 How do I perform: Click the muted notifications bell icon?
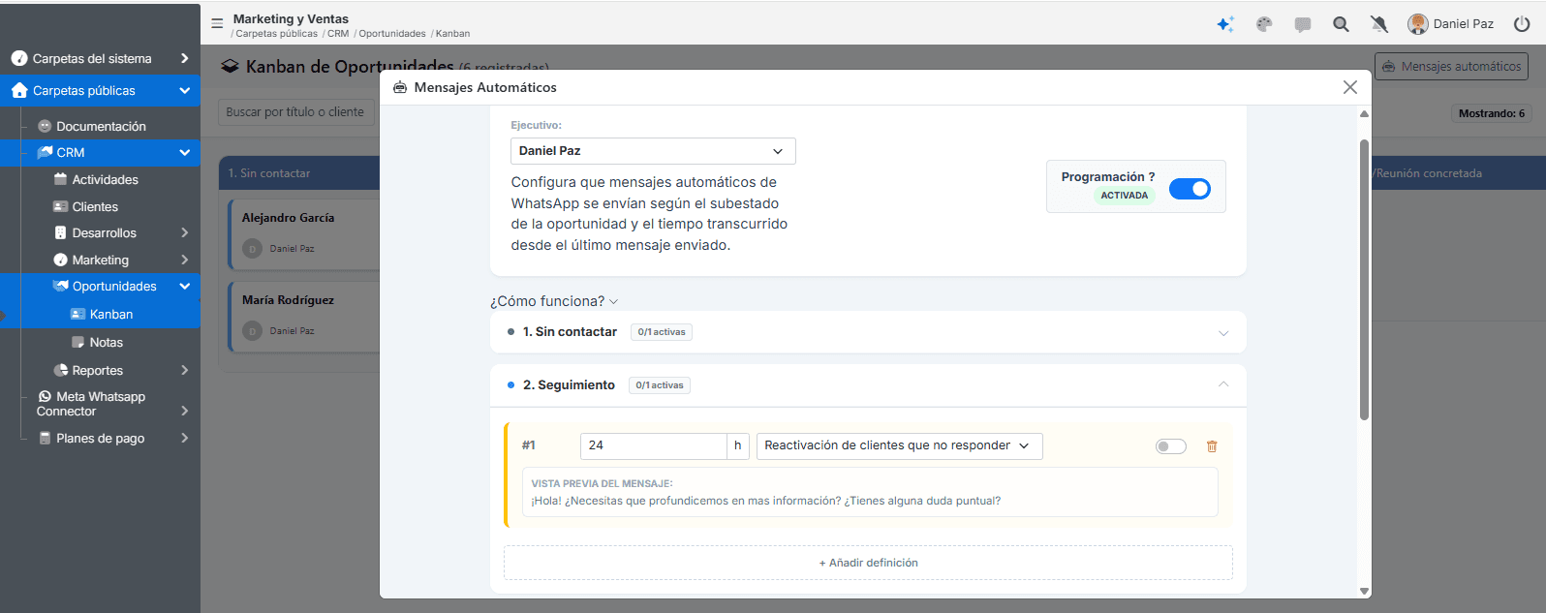1379,24
